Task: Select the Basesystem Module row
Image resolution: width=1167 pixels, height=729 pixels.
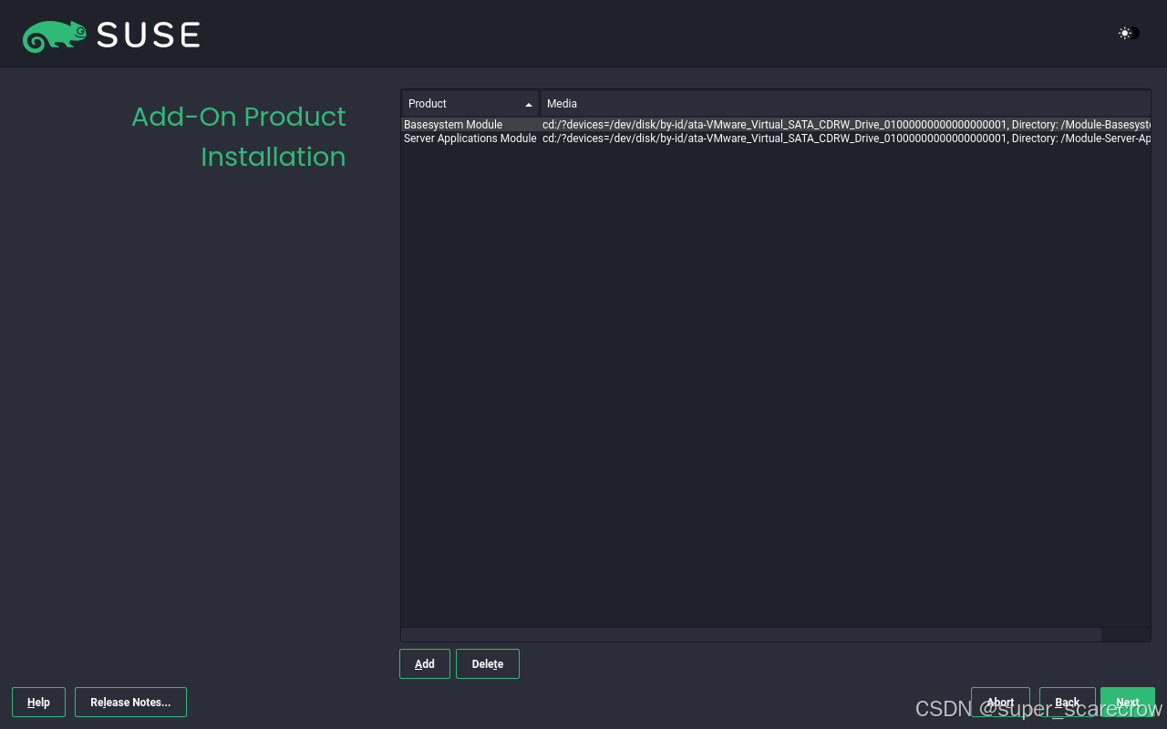Action: pyautogui.click(x=776, y=125)
